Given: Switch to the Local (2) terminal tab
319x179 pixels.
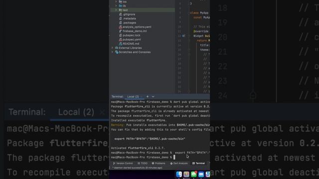Looking at the screenshot, I should pyautogui.click(x=133, y=96).
